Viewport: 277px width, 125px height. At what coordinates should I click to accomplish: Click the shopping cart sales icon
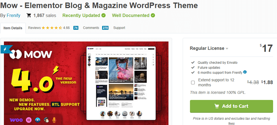tap(29, 15)
